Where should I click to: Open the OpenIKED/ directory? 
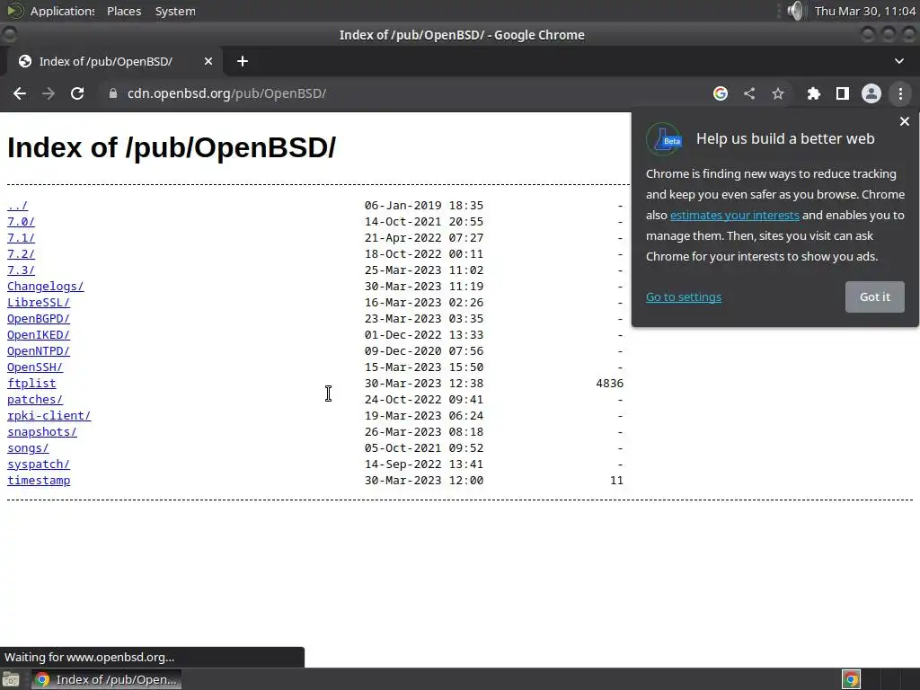pos(38,335)
